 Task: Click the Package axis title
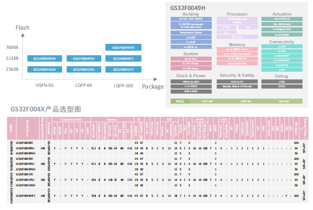click(x=153, y=87)
